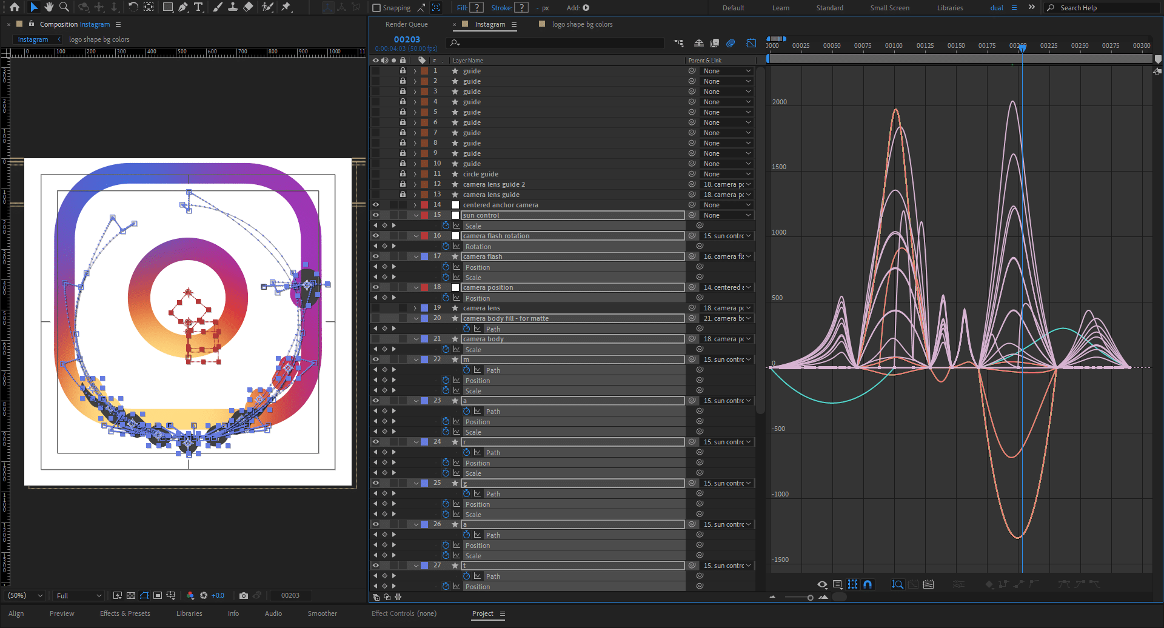Click the Fill color swatch
The height and width of the screenshot is (628, 1164).
[x=477, y=8]
